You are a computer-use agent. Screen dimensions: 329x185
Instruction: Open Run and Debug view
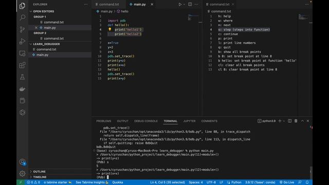(x=22, y=41)
